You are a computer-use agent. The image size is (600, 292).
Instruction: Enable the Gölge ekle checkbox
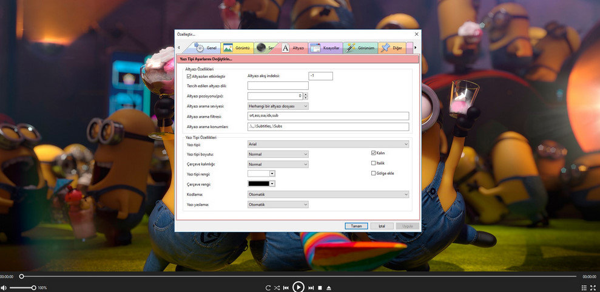point(374,174)
